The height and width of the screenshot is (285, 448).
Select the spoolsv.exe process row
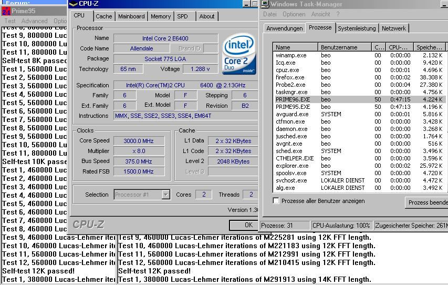(359, 173)
